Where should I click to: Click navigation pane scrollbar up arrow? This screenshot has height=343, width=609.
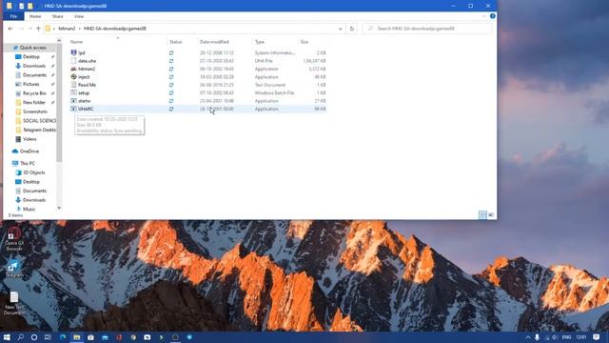(59, 40)
